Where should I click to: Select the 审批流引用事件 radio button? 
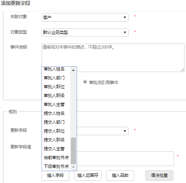[85, 82]
